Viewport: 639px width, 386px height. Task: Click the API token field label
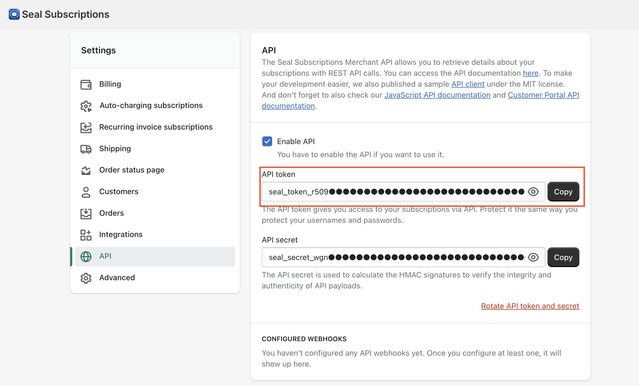pos(278,174)
